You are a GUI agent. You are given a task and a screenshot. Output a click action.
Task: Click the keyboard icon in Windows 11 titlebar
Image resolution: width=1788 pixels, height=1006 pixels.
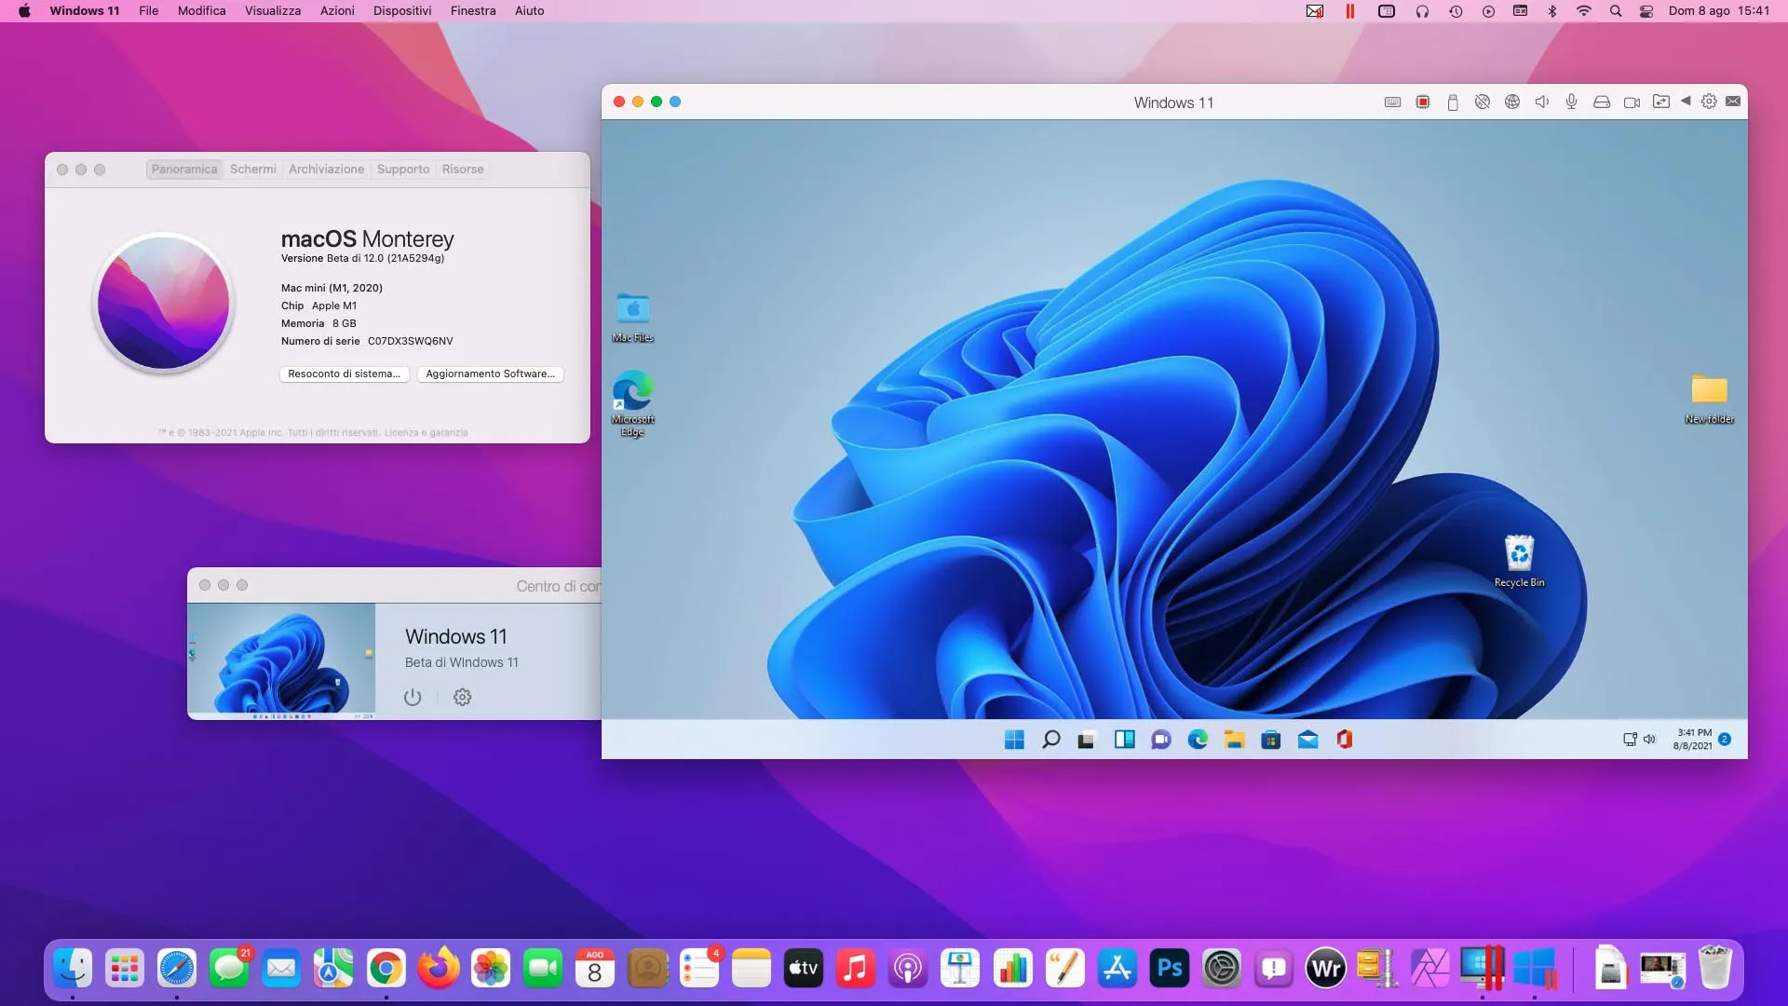pos(1392,102)
